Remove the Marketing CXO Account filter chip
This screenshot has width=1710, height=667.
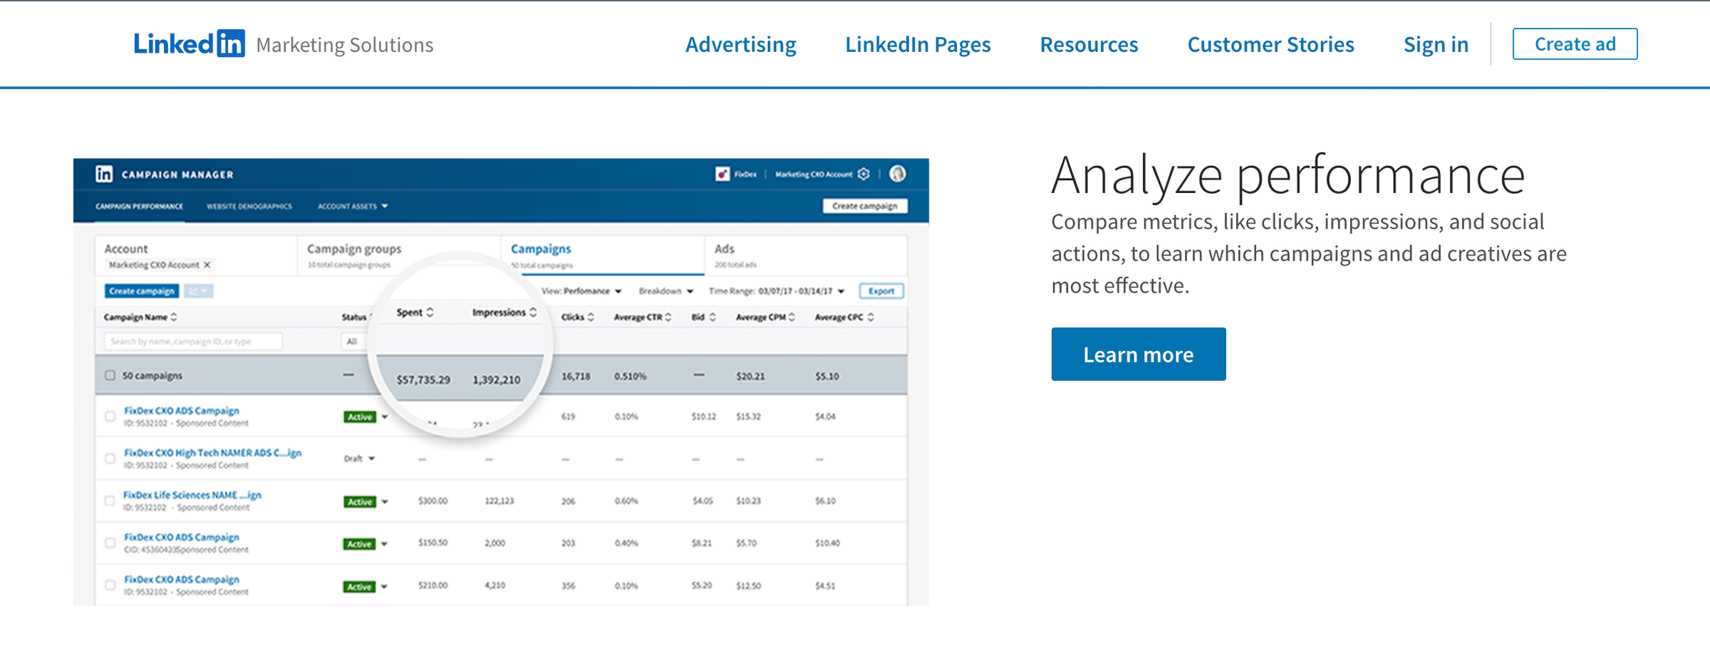pos(207,265)
